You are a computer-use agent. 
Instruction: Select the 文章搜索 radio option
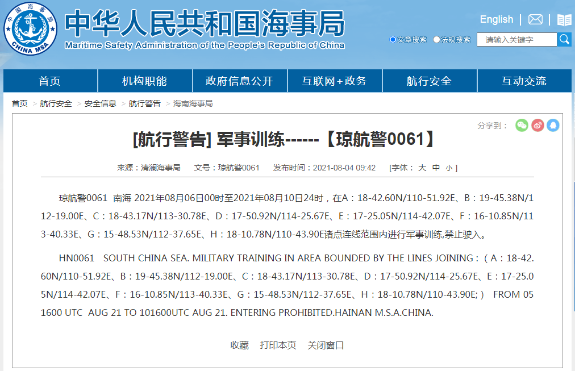point(393,40)
